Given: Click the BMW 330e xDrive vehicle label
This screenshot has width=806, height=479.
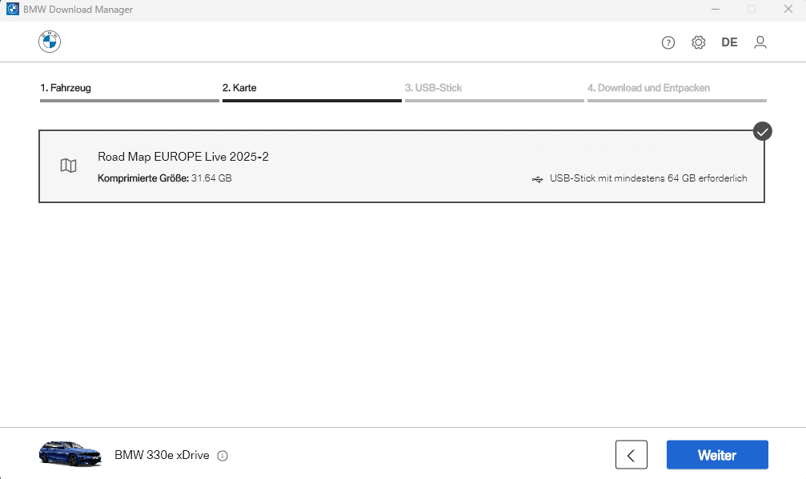Looking at the screenshot, I should 162,455.
